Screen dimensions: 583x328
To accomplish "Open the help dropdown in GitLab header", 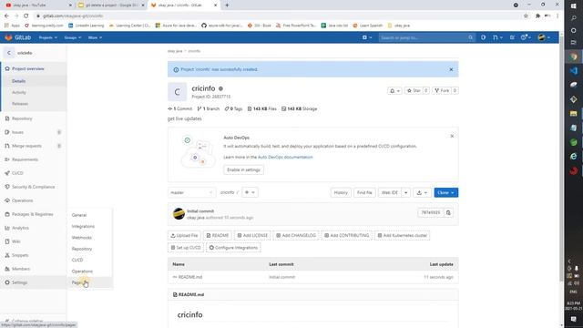I will tap(526, 37).
